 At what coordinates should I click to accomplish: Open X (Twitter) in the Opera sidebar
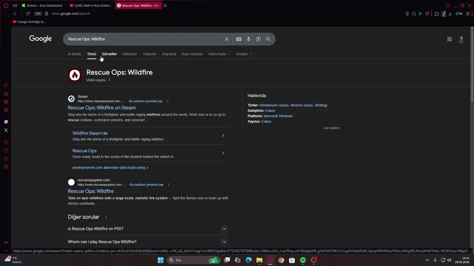click(6, 130)
